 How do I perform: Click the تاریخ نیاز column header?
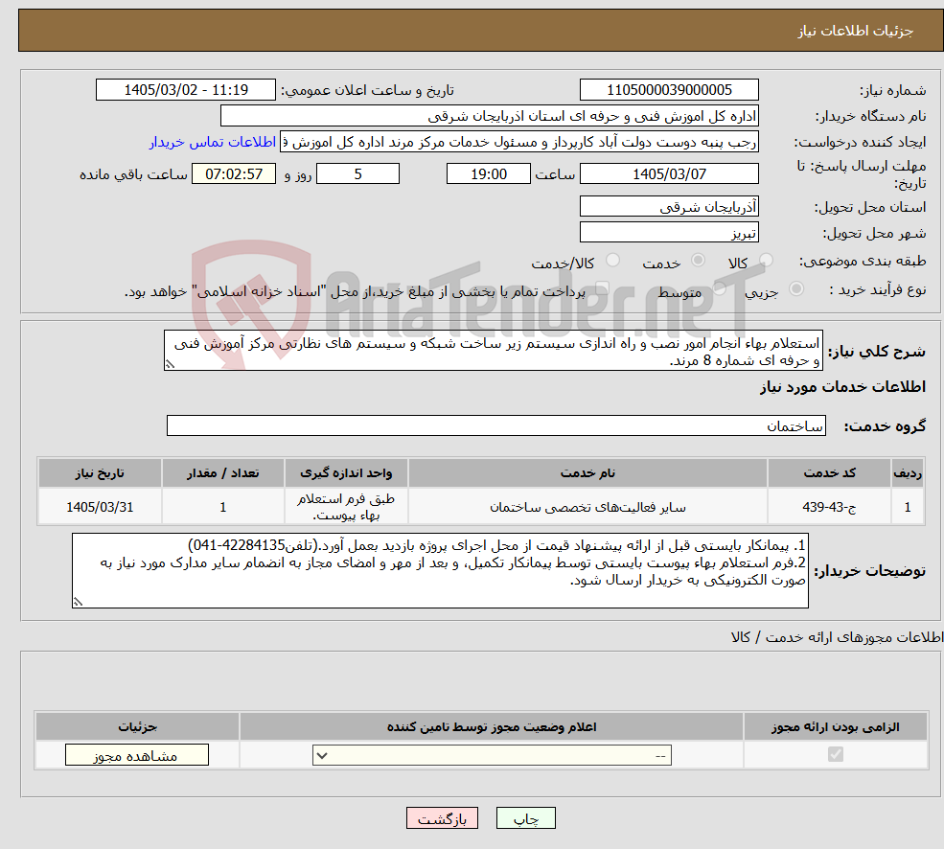point(100,473)
